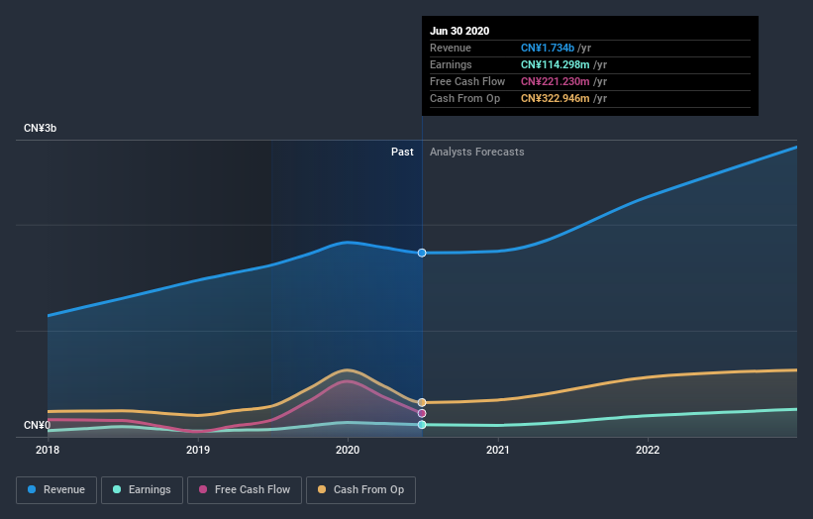Click the Analysts Forecasts label

477,152
